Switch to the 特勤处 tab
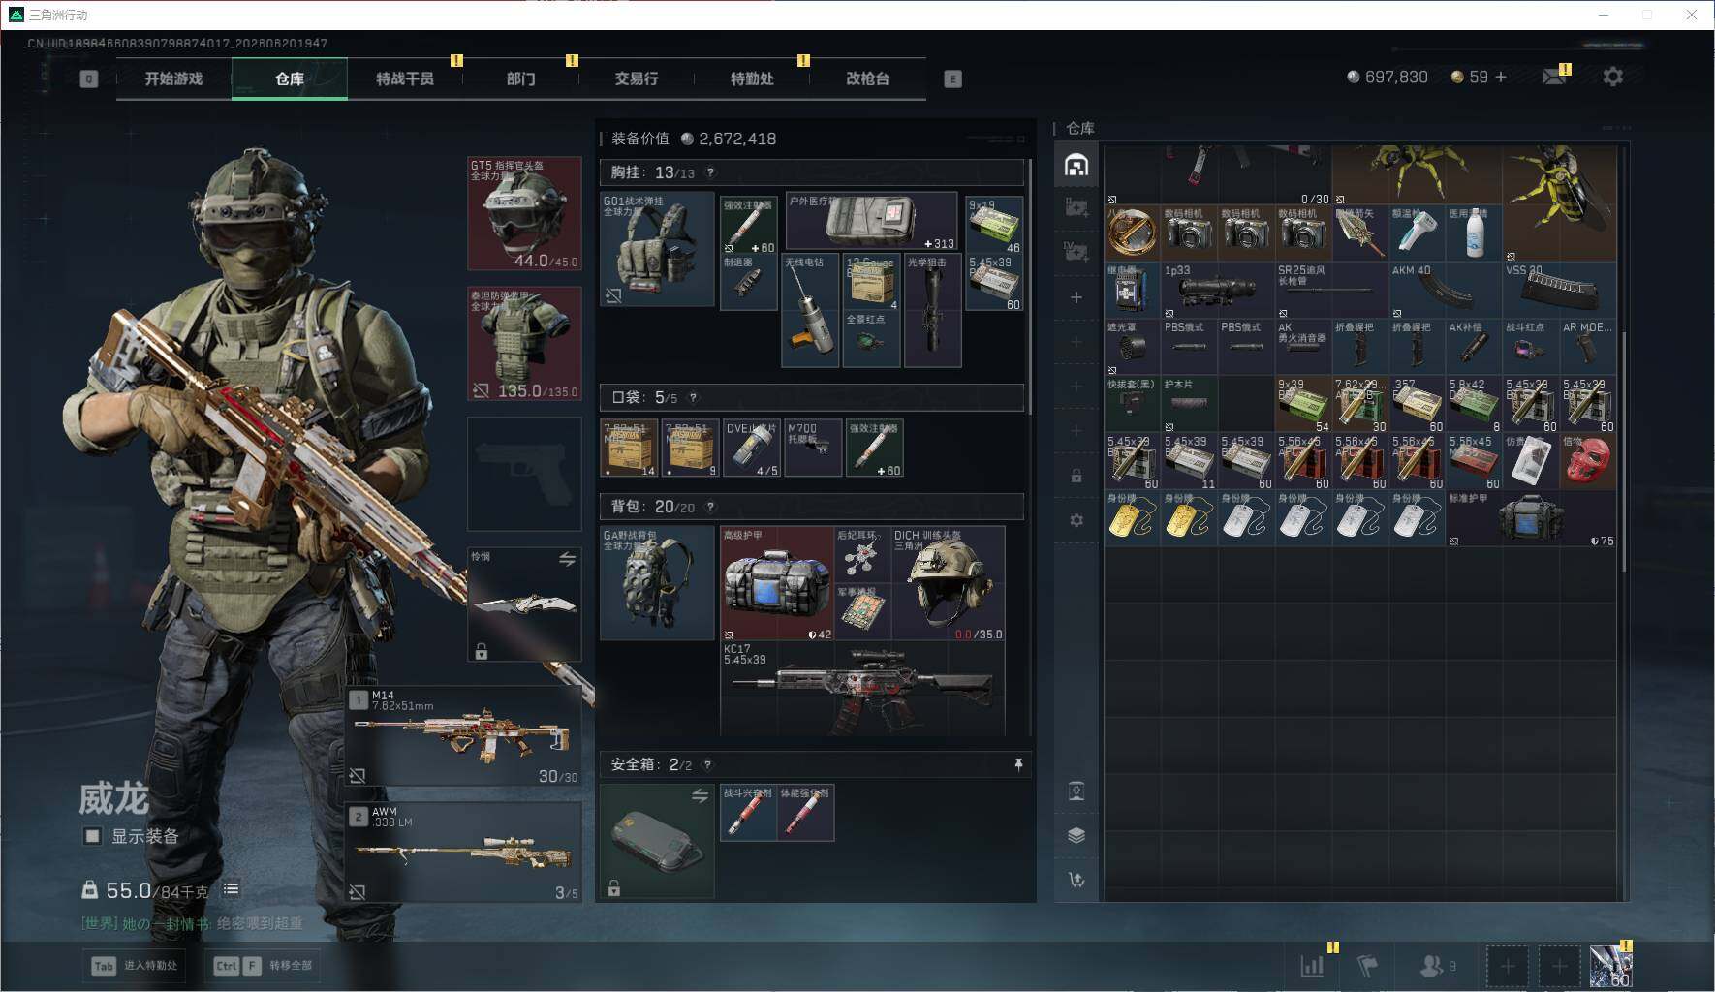Screen dimensions: 1715x992 [x=752, y=78]
